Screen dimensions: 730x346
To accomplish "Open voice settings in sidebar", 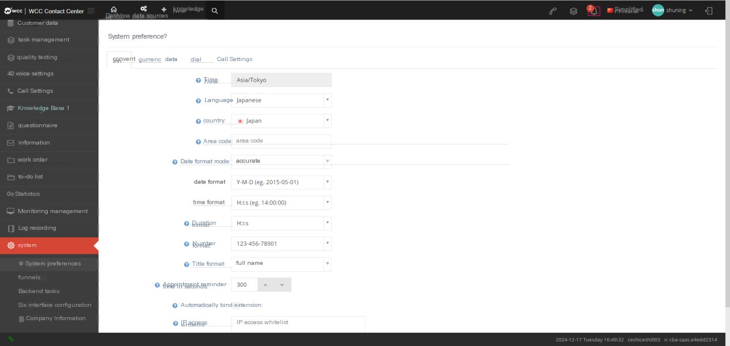I will click(49, 74).
